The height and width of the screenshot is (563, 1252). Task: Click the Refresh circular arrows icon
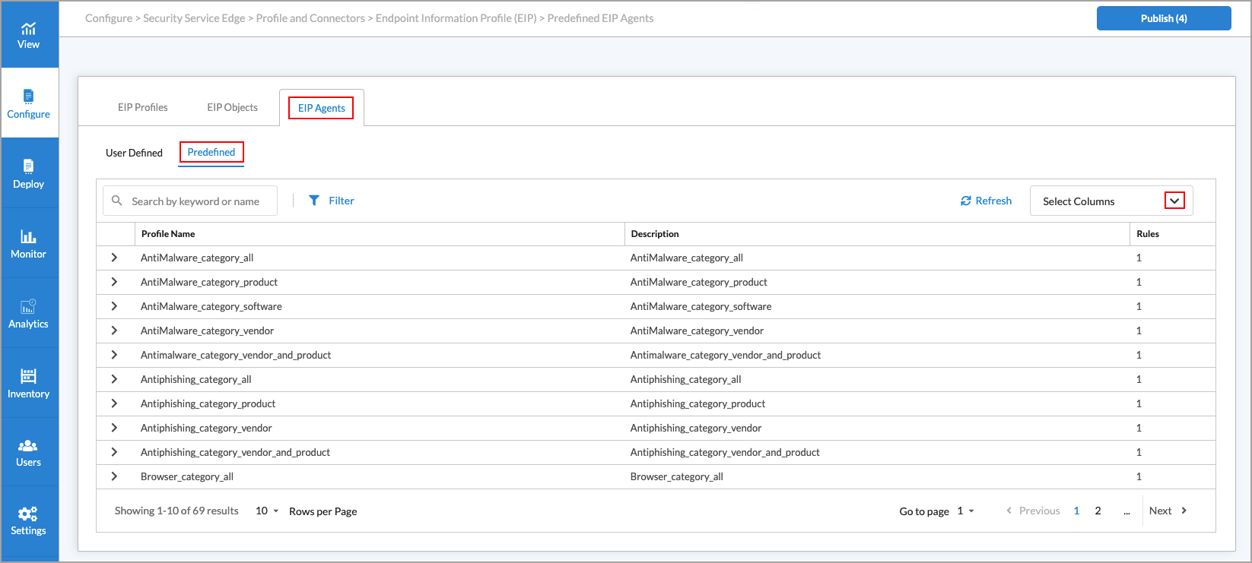(x=966, y=201)
